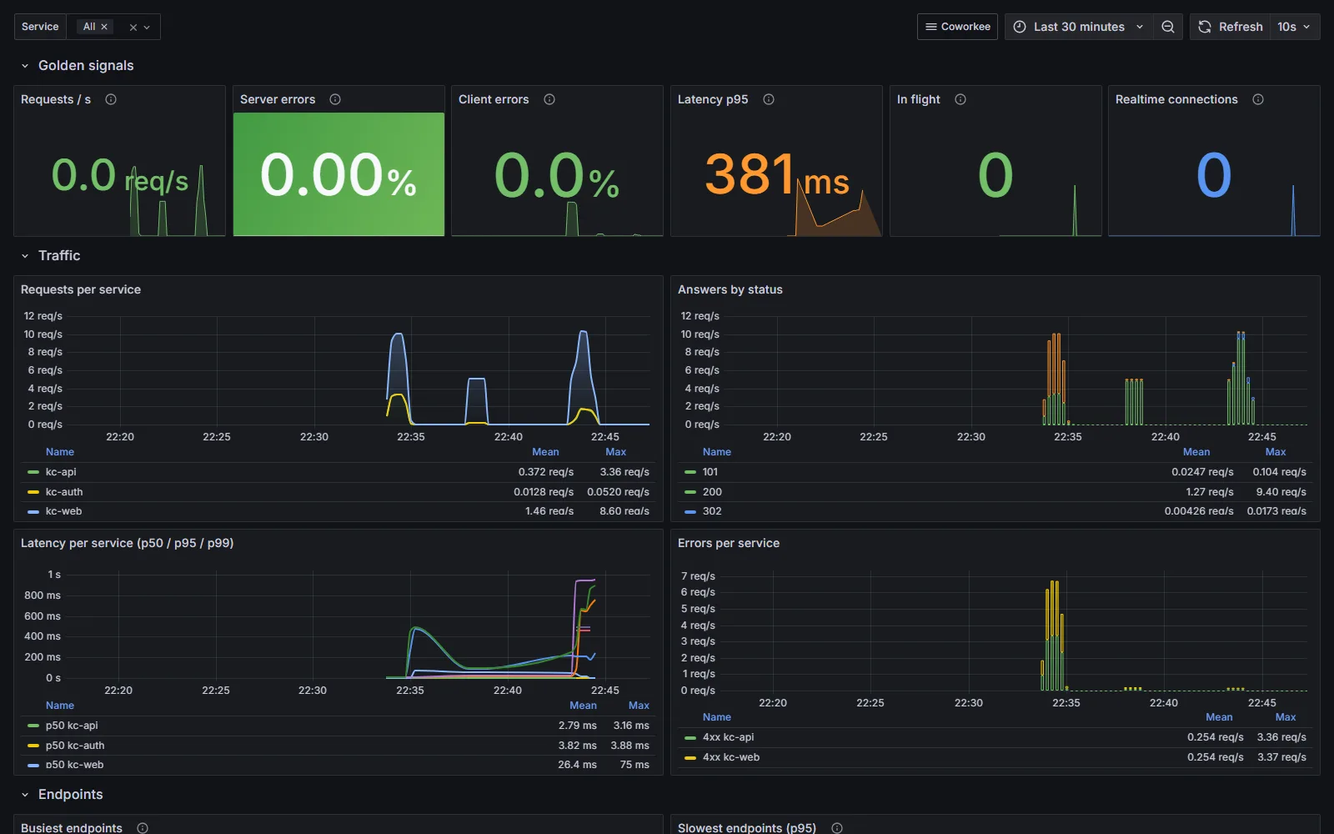Toggle the p50 kc-api latency series
The width and height of the screenshot is (1334, 834).
coord(72,726)
